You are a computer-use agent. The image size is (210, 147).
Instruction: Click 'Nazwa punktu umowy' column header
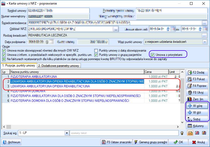(x=77, y=72)
